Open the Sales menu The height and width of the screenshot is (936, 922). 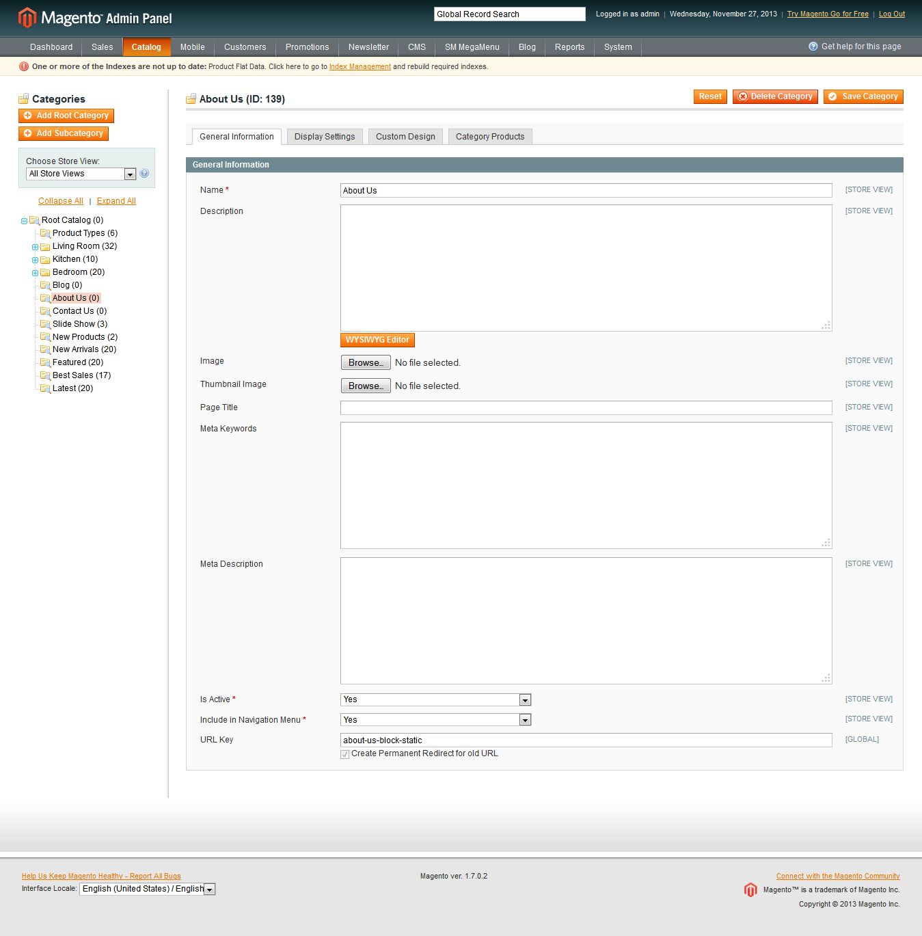103,47
